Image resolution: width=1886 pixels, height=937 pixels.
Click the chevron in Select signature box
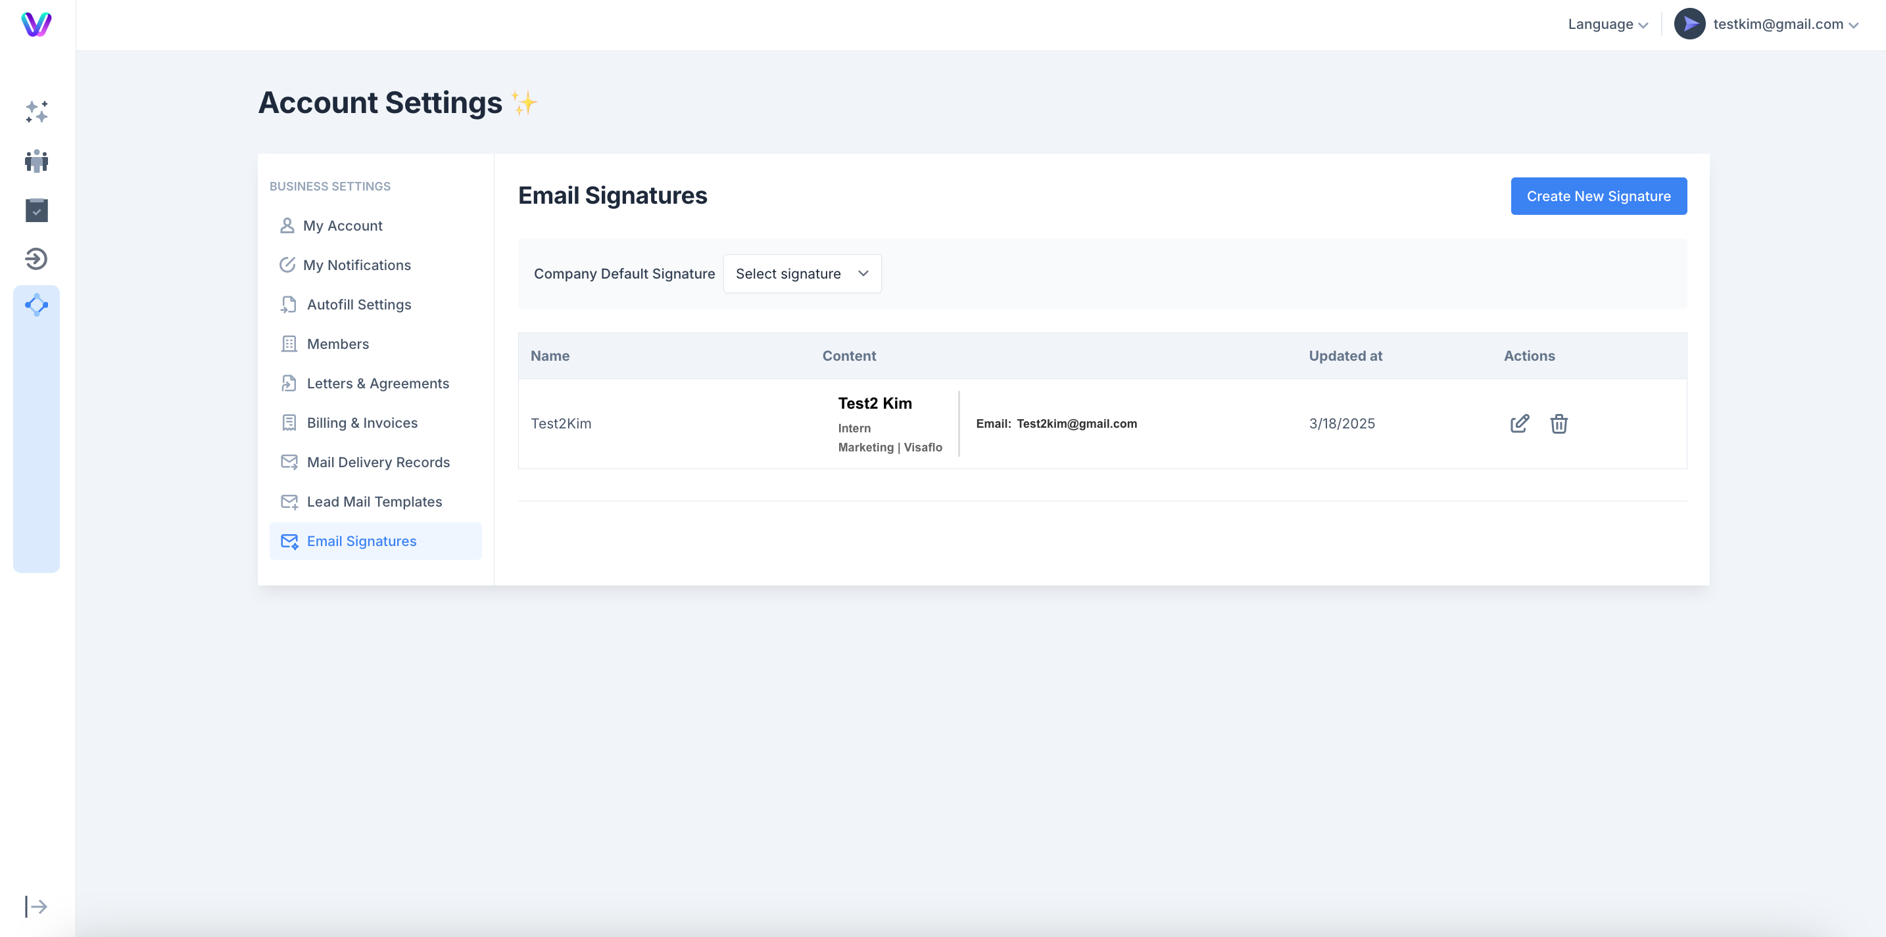863,273
